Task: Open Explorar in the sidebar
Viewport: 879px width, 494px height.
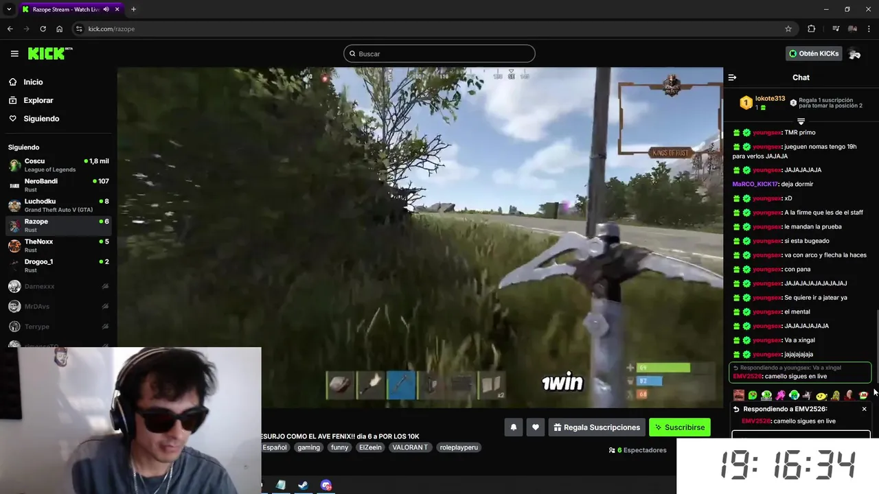Action: pyautogui.click(x=38, y=100)
